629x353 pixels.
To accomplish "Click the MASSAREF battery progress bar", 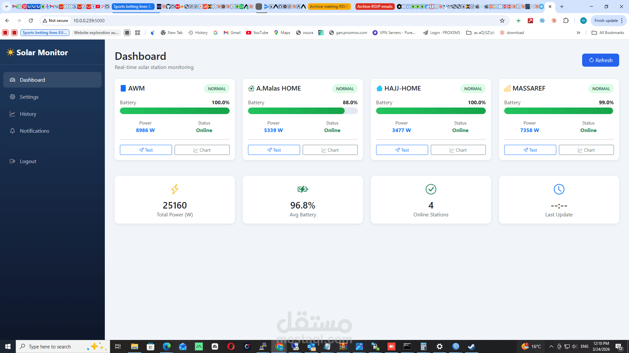I will (x=559, y=111).
